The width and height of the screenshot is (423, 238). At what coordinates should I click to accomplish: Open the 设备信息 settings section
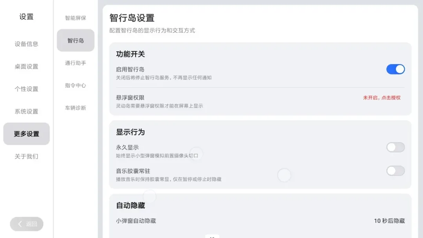(26, 44)
